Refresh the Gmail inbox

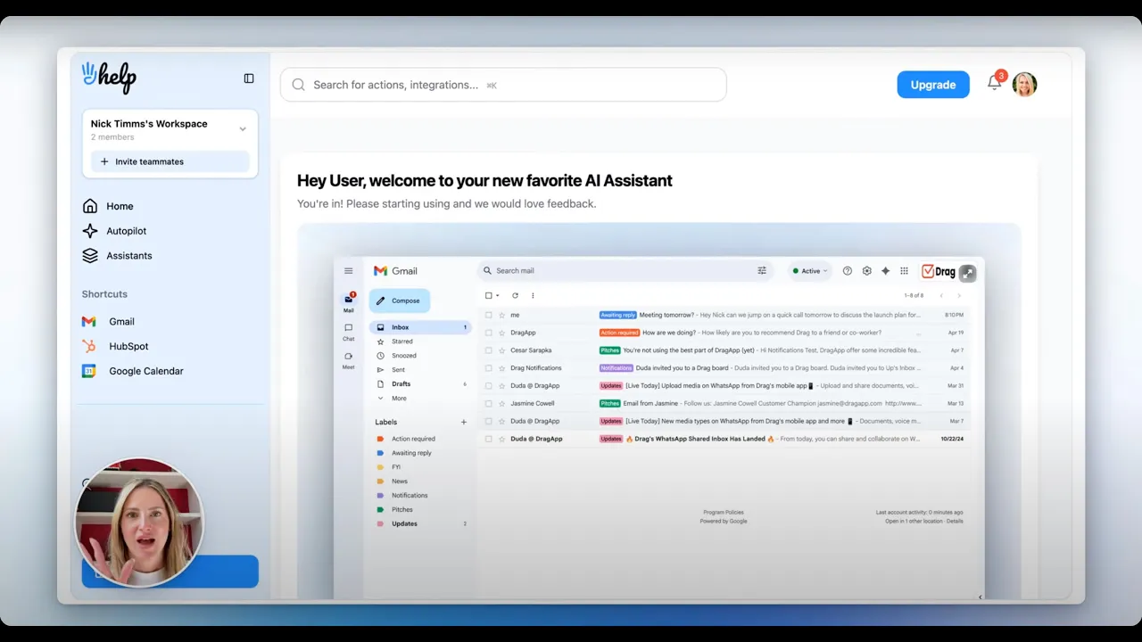[515, 295]
